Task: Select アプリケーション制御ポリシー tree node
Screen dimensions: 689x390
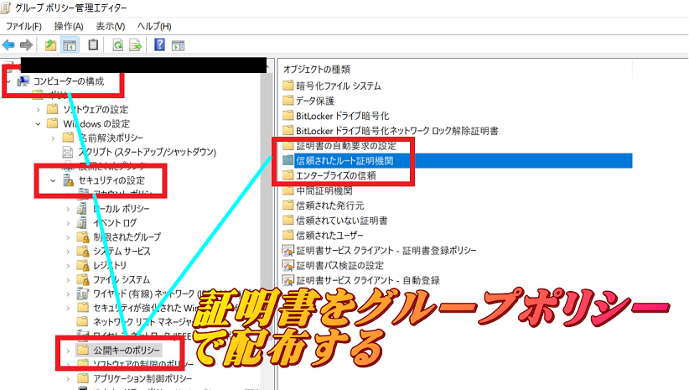Action: tap(142, 378)
